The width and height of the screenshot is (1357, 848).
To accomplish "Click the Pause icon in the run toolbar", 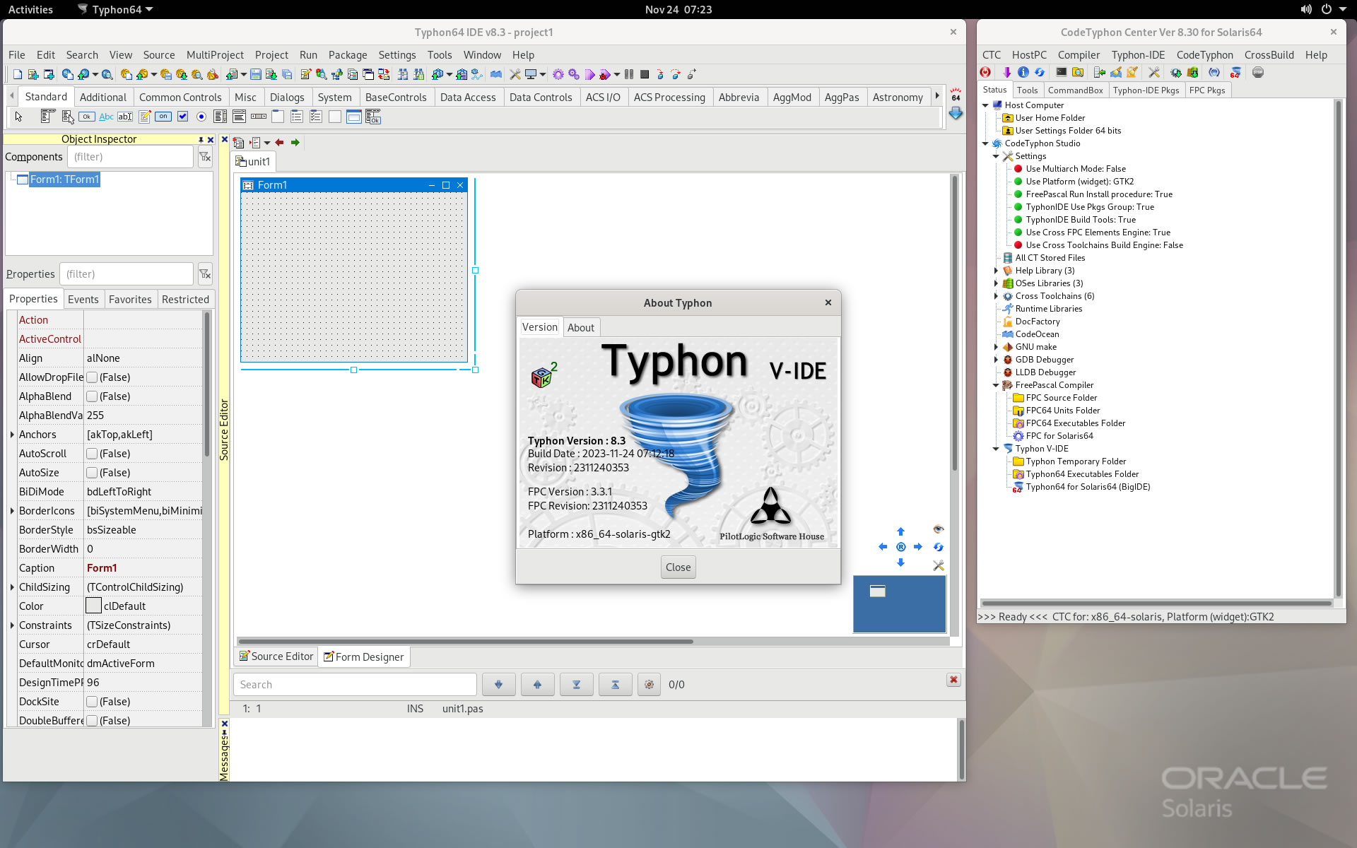I will pyautogui.click(x=629, y=74).
